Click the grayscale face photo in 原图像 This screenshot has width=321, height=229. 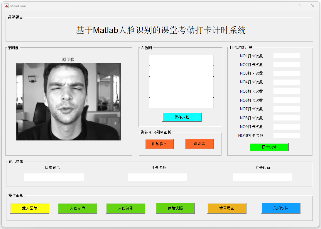tap(68, 102)
